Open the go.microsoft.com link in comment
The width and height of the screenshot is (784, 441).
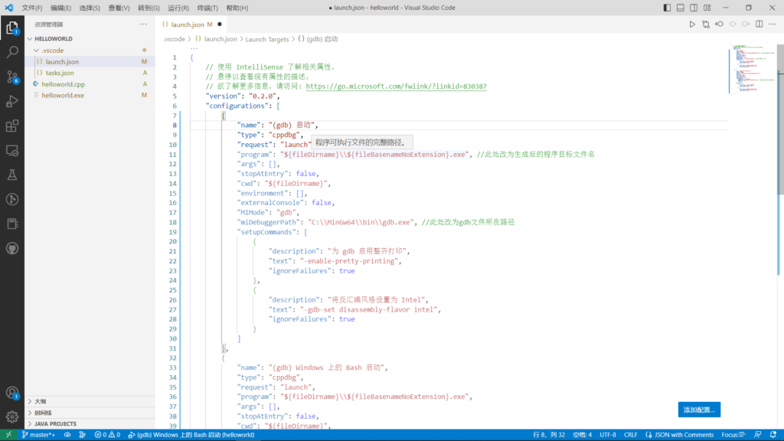(396, 87)
